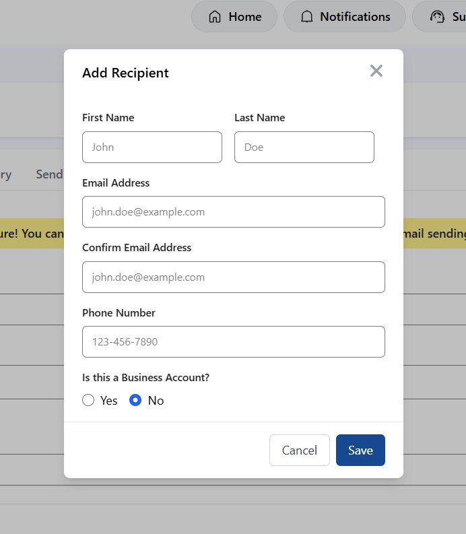Click the support headset icon
Viewport: 466px width, 534px height.
point(437,17)
